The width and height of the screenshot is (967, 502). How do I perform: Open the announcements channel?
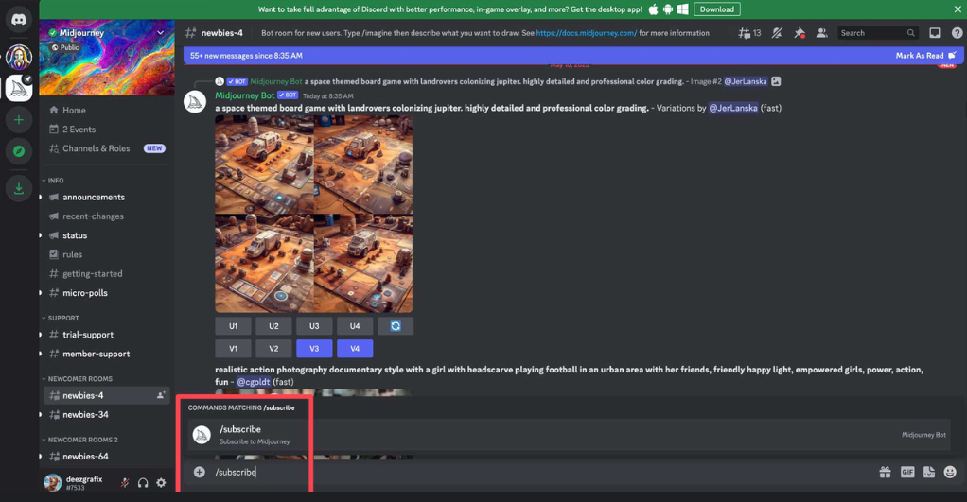point(106,197)
